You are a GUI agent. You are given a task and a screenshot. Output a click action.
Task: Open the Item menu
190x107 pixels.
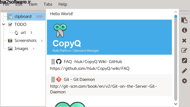[x=33, y=4]
